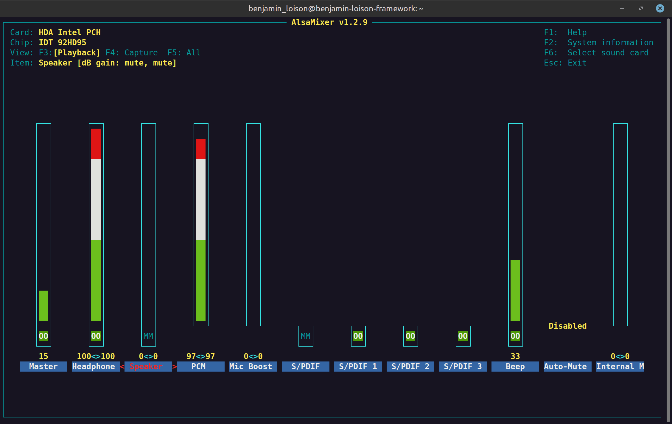This screenshot has height=424, width=672.
Task: Click the Disabled Auto-Mute value
Action: click(567, 326)
